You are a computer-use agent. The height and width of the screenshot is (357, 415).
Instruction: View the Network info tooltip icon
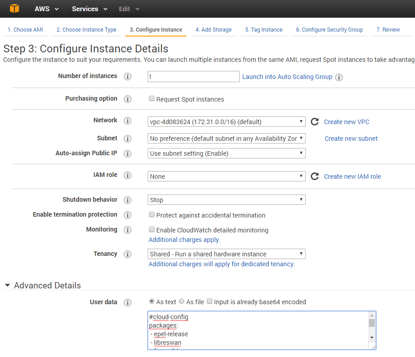(x=127, y=121)
